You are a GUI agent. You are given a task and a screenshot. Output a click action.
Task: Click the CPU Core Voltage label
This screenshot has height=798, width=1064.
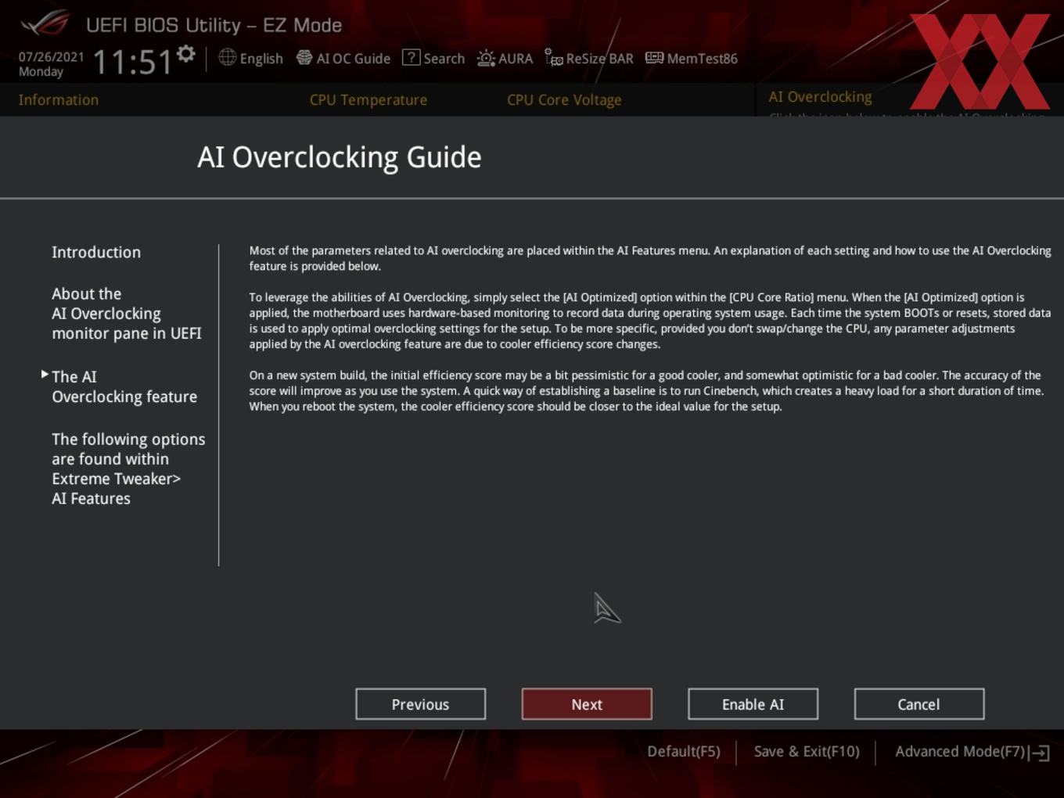pos(564,100)
